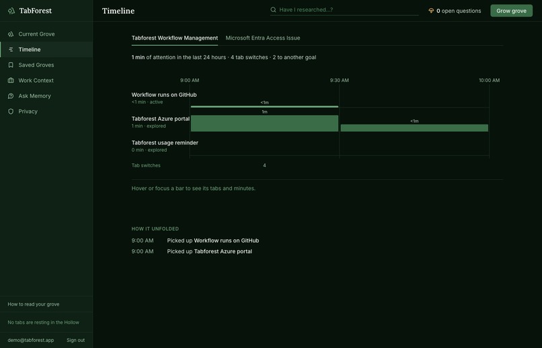The image size is (542, 348).
Task: Click the 1m Tabforest Azure portal bar
Action: click(264, 123)
